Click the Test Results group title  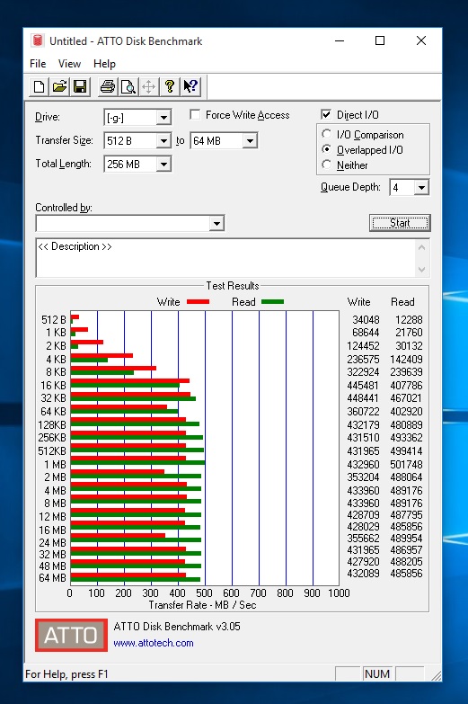233,286
